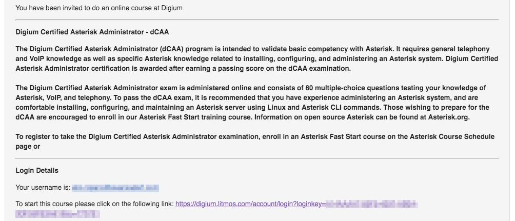Click the "page or" text ending the paragraph
Image resolution: width=515 pixels, height=221 pixels.
click(x=28, y=146)
